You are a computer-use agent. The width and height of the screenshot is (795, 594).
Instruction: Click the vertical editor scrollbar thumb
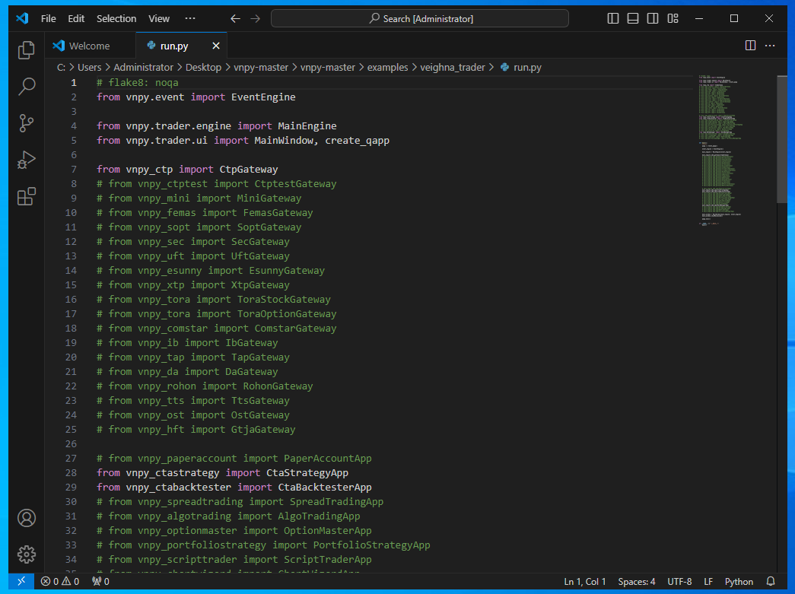[x=782, y=139]
